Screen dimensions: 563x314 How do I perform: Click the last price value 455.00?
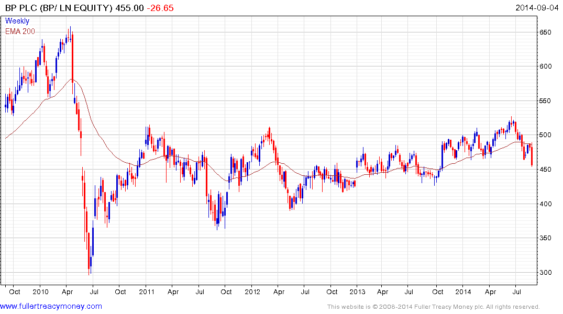pyautogui.click(x=129, y=8)
